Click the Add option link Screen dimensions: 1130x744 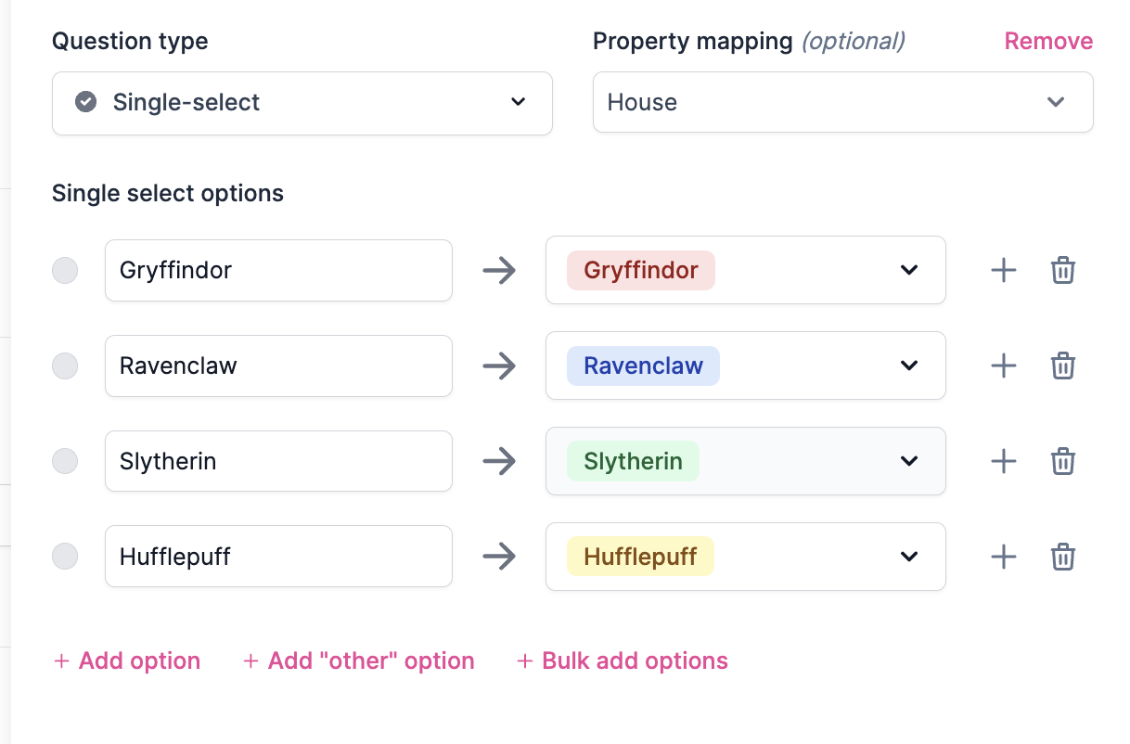(x=127, y=661)
